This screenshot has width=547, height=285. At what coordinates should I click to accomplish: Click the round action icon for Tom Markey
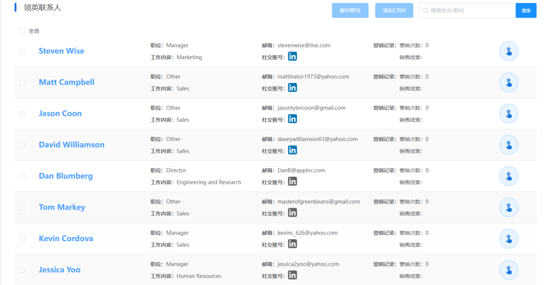coord(509,208)
